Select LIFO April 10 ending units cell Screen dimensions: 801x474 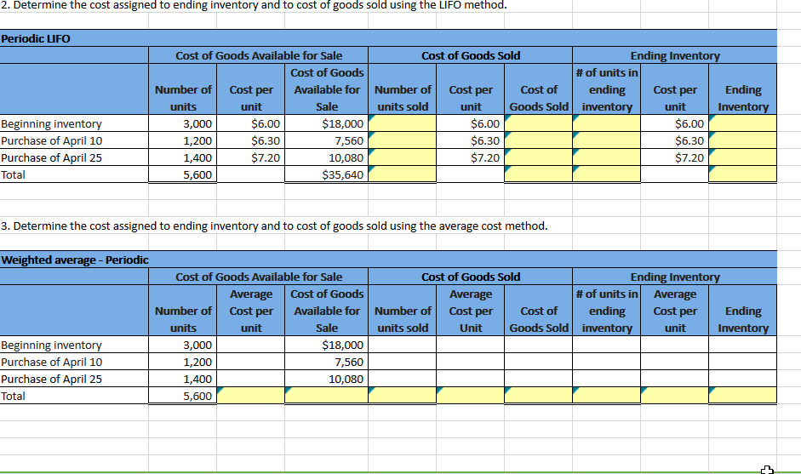tap(606, 140)
